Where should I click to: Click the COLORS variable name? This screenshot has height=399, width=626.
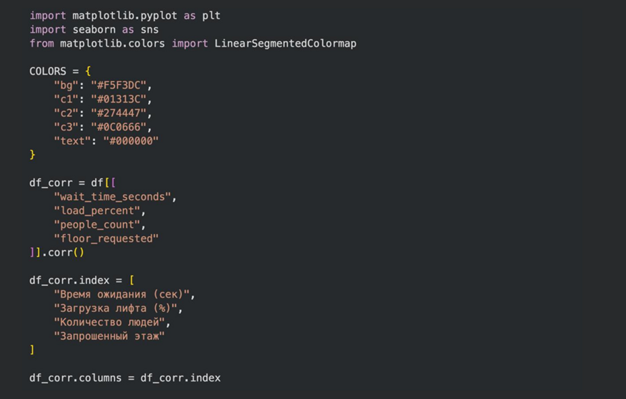(x=47, y=71)
